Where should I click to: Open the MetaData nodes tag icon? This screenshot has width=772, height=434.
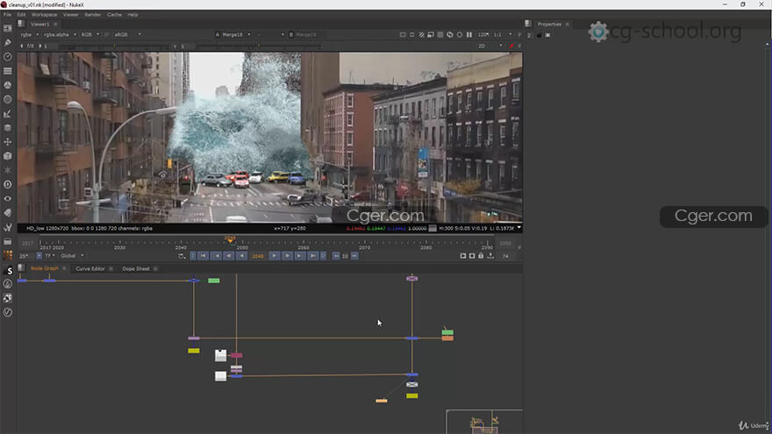[x=7, y=212]
